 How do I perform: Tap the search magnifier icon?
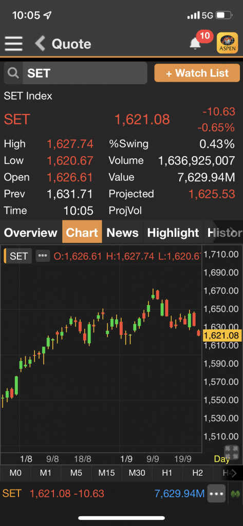tap(13, 73)
